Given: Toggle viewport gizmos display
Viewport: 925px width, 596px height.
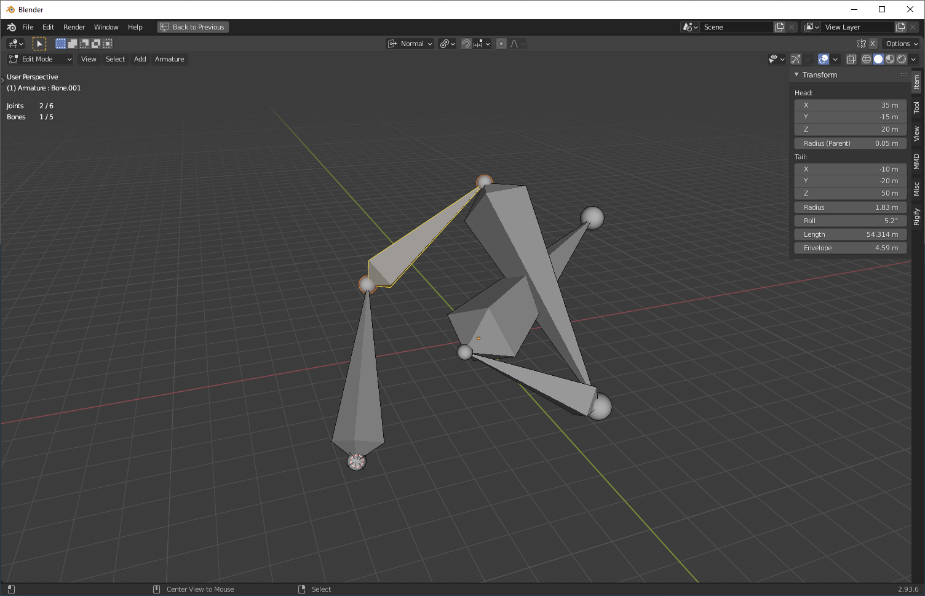Looking at the screenshot, I should click(x=796, y=59).
